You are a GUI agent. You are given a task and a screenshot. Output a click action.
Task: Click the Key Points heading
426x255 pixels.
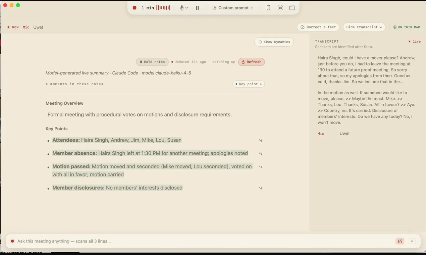coord(56,129)
